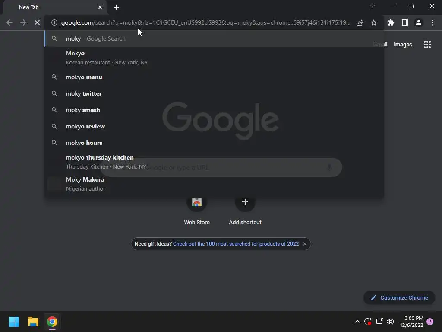Open Google apps grid

[427, 45]
